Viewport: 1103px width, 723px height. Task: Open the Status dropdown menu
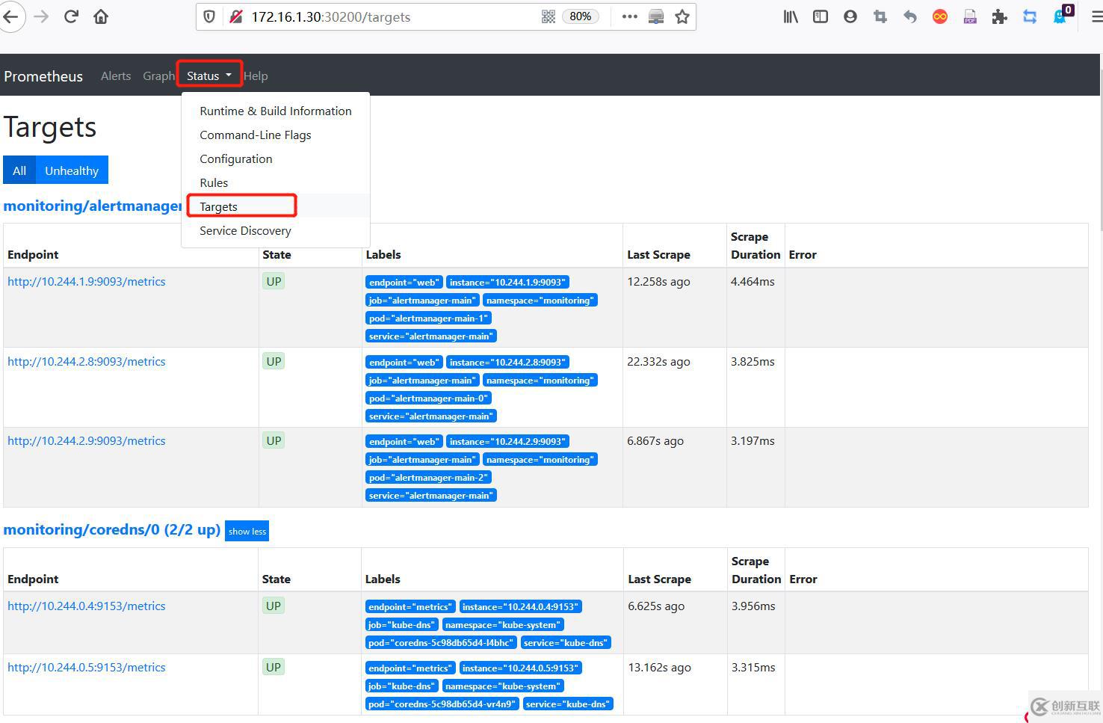click(x=209, y=76)
